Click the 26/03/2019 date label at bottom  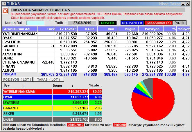click(76, 125)
